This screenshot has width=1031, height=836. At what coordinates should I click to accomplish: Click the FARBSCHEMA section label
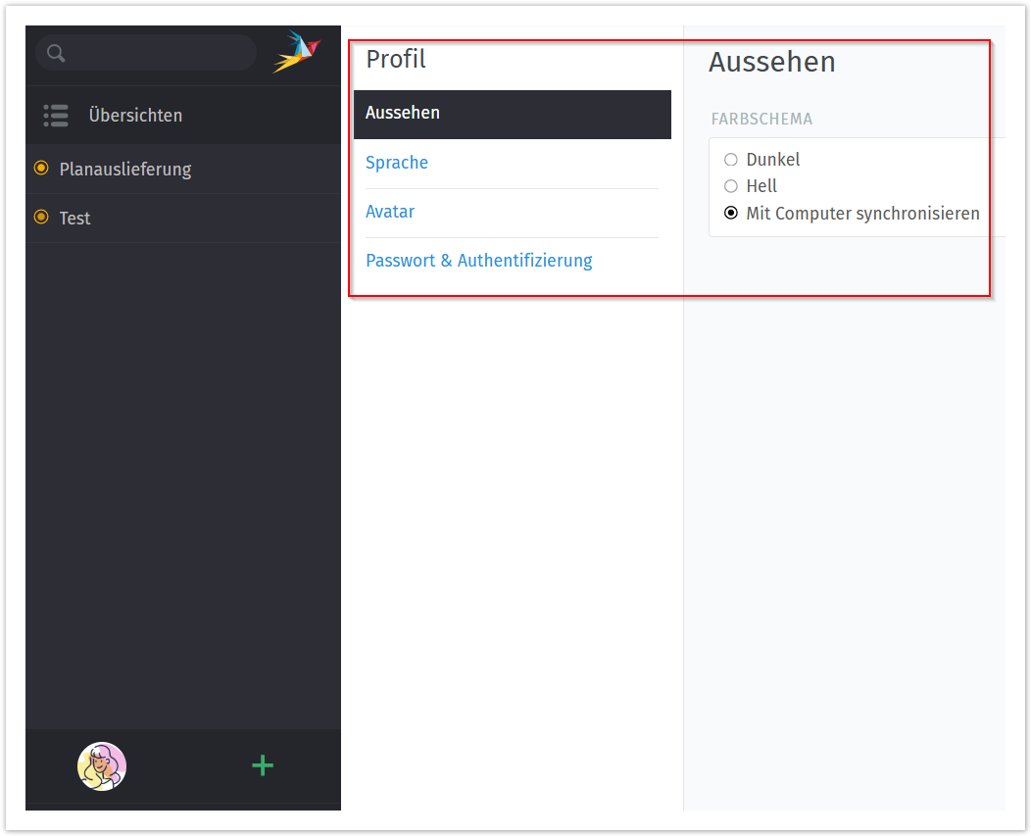coord(761,120)
